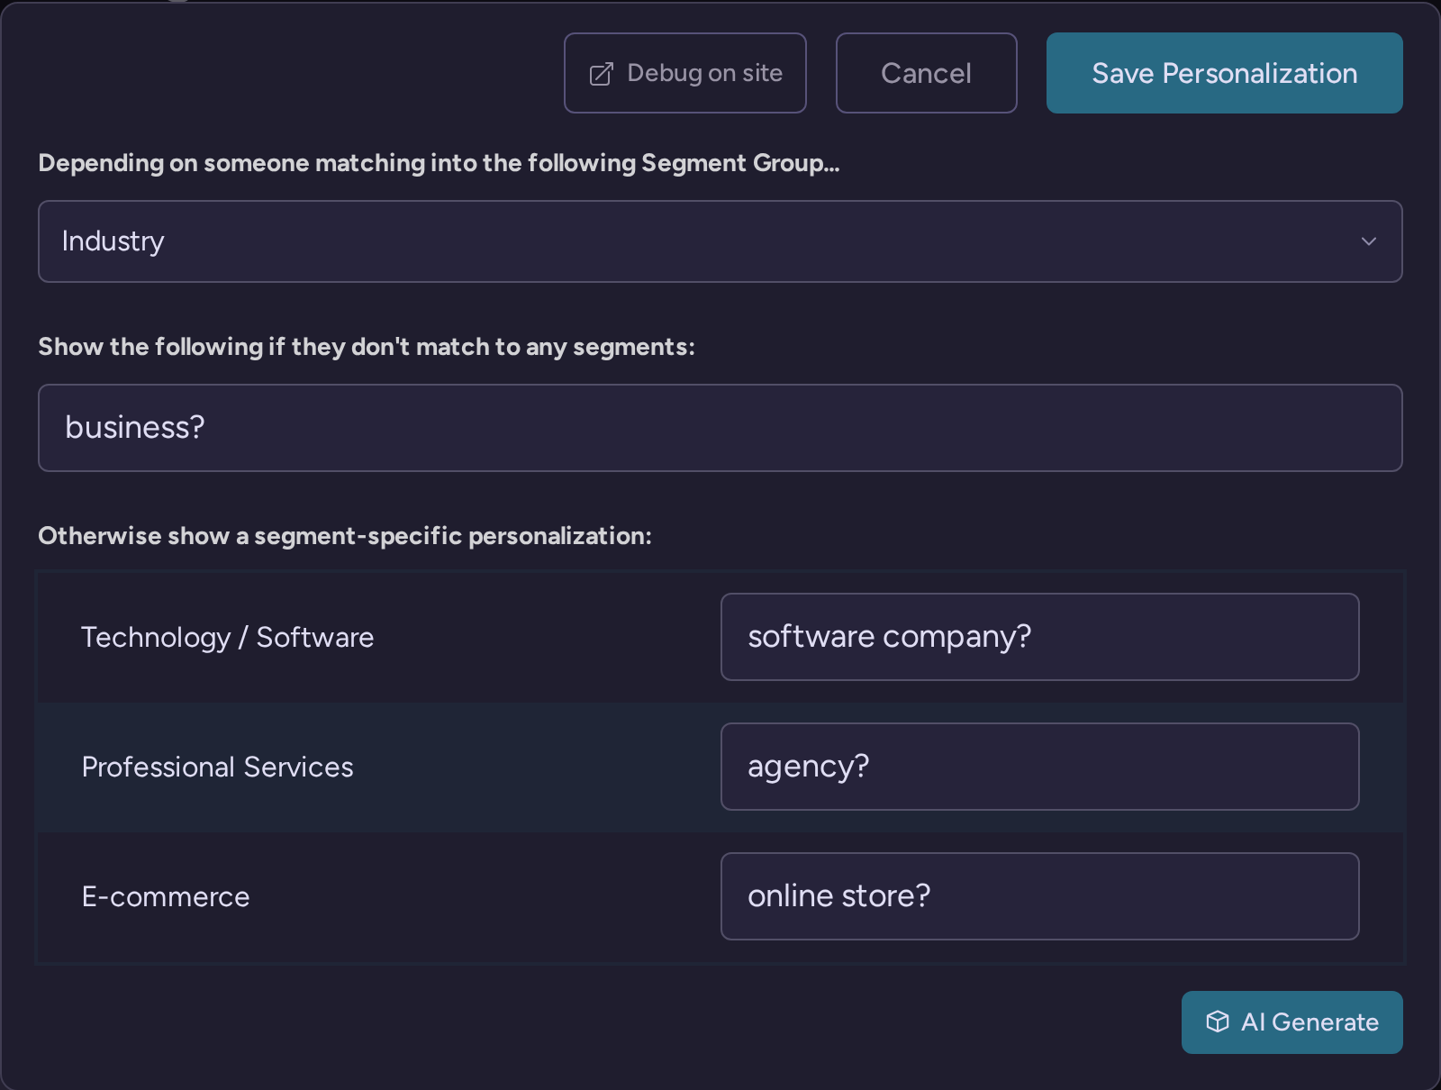The height and width of the screenshot is (1090, 1441).
Task: Click "Show the following if they don't match" label
Action: [367, 347]
